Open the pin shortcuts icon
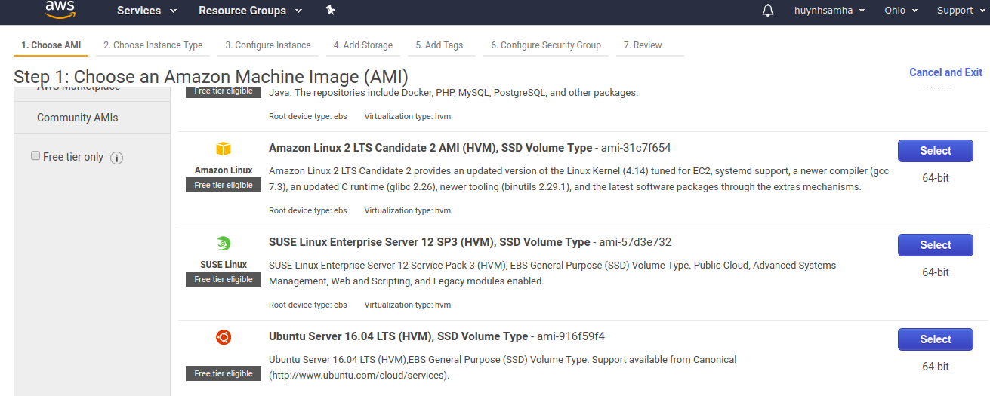The height and width of the screenshot is (396, 990). [330, 10]
